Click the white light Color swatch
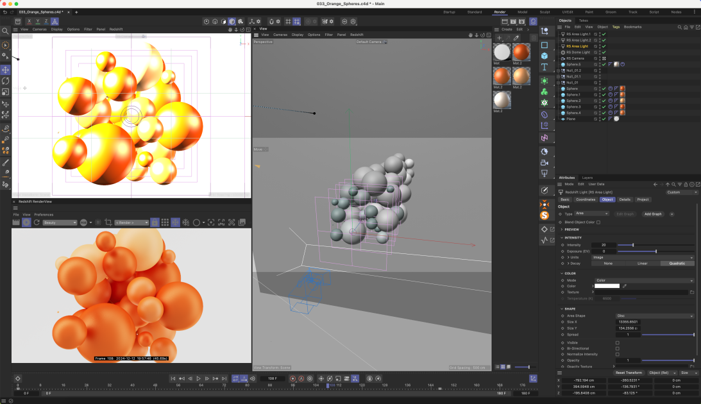Image resolution: width=701 pixels, height=404 pixels. tap(607, 286)
